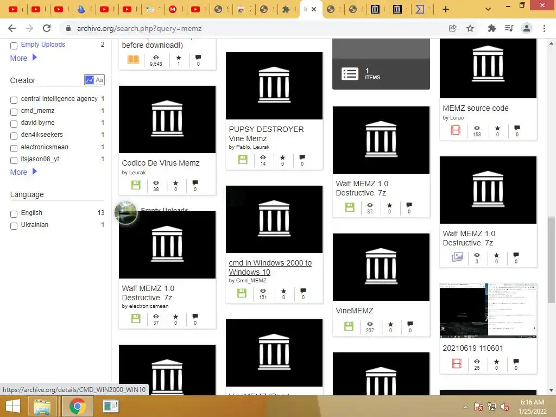The height and width of the screenshot is (417, 556).
Task: Check the david byrne creator checkbox
Action: [14, 124]
